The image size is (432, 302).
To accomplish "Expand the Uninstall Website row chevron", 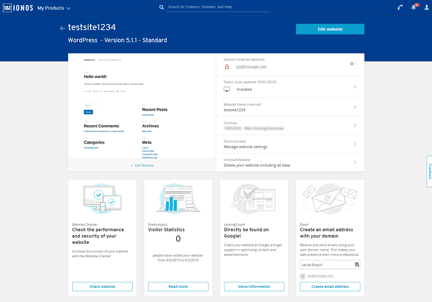I will coord(355,162).
